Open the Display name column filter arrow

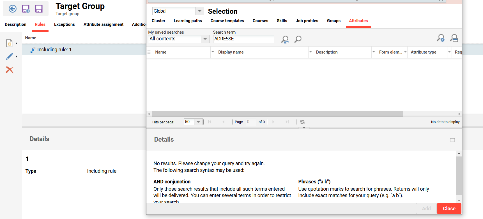coord(311,52)
